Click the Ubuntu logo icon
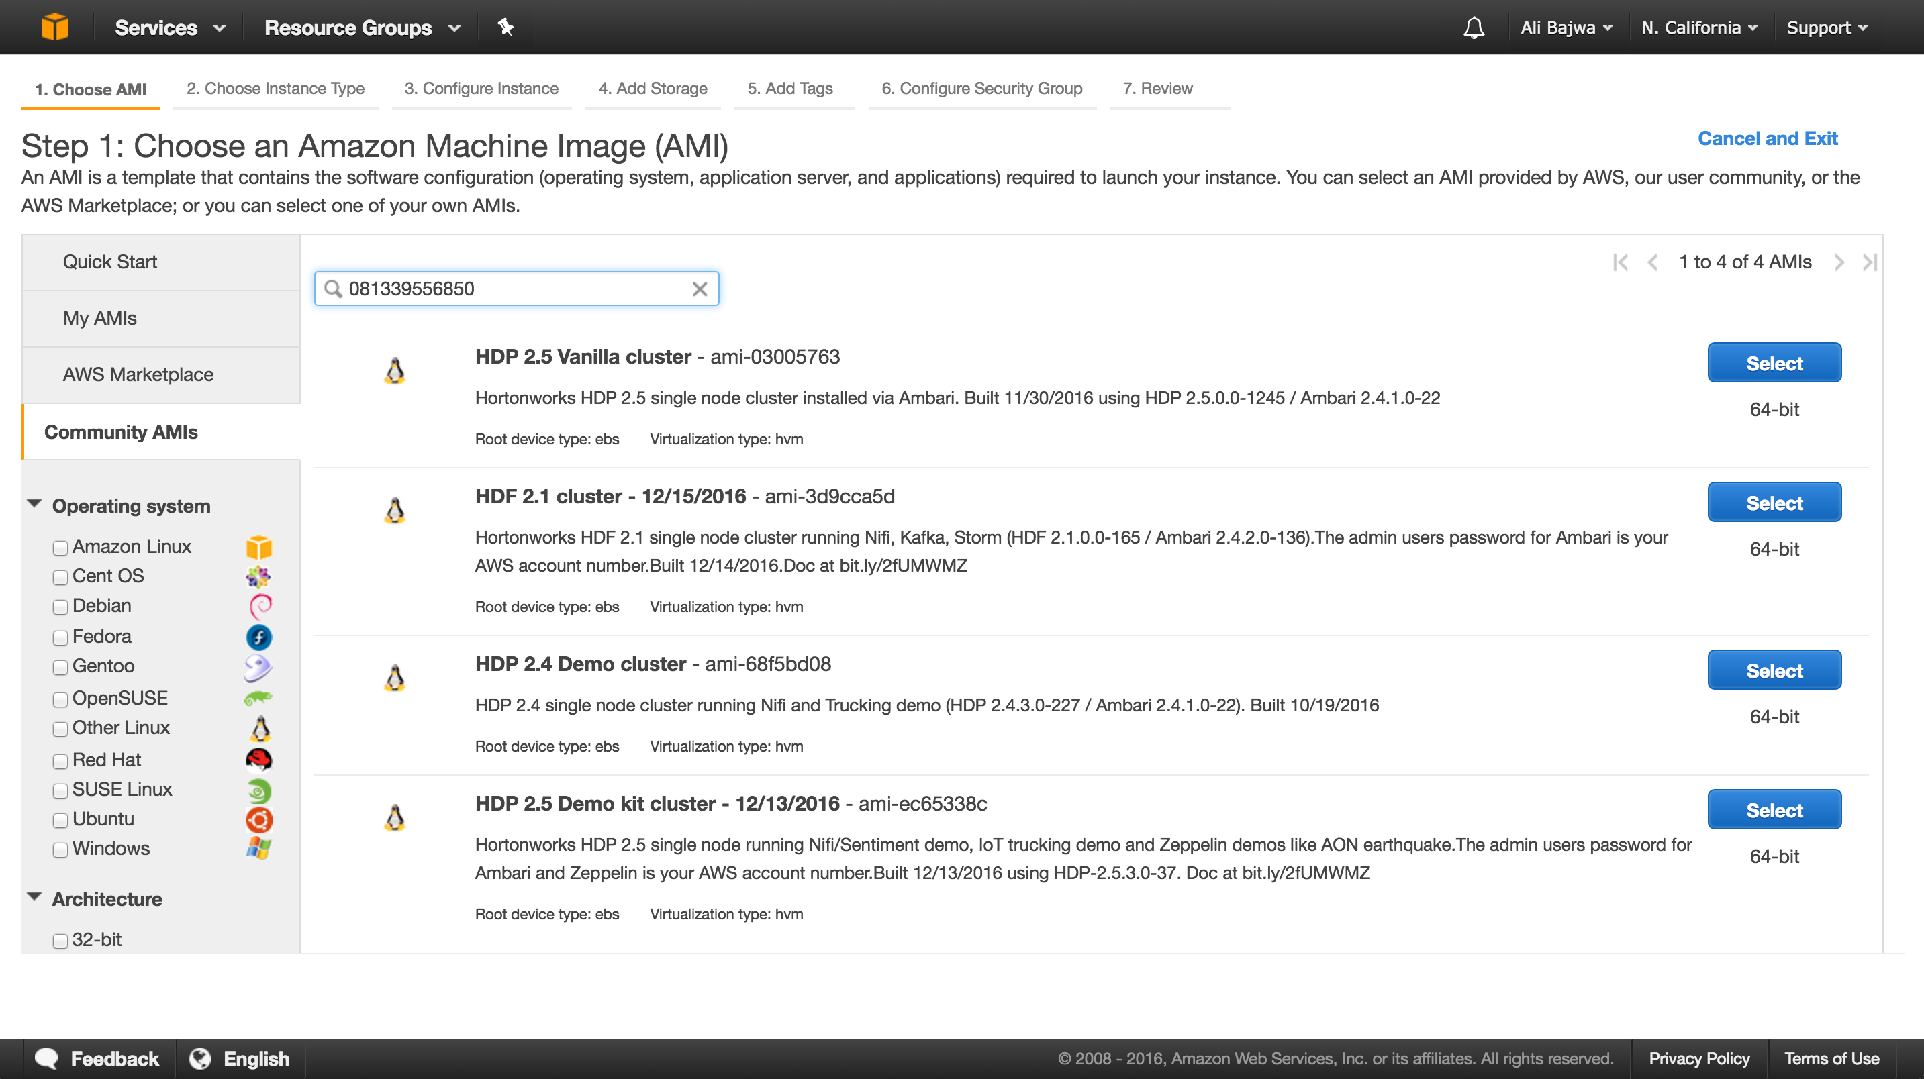The width and height of the screenshot is (1924, 1079). pyautogui.click(x=258, y=820)
